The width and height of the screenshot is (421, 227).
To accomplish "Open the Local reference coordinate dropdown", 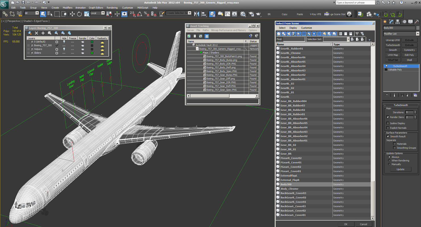I will click(x=98, y=13).
